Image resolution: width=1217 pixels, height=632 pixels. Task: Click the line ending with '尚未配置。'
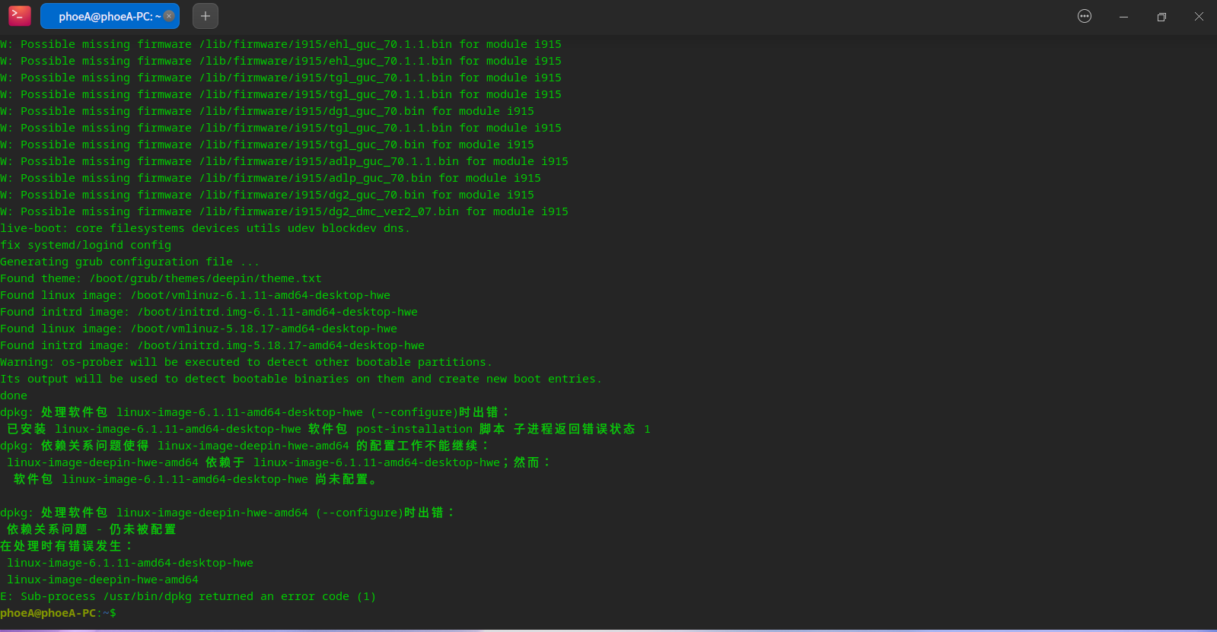[196, 479]
